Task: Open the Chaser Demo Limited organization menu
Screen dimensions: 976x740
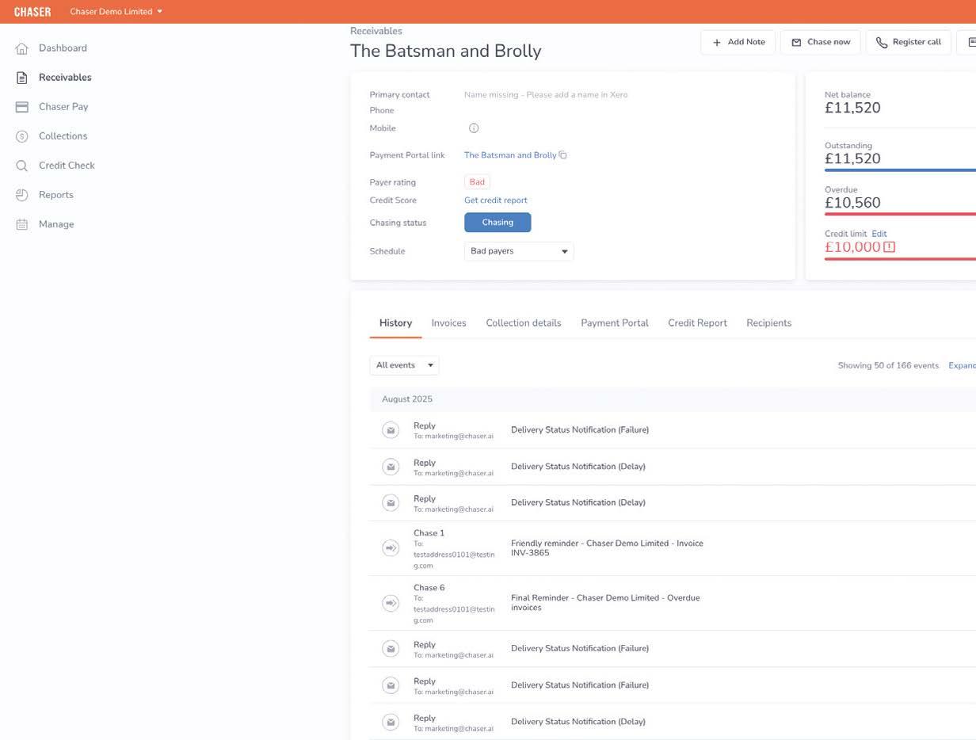Action: click(116, 12)
